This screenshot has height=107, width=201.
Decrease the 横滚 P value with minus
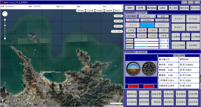tap(161, 46)
